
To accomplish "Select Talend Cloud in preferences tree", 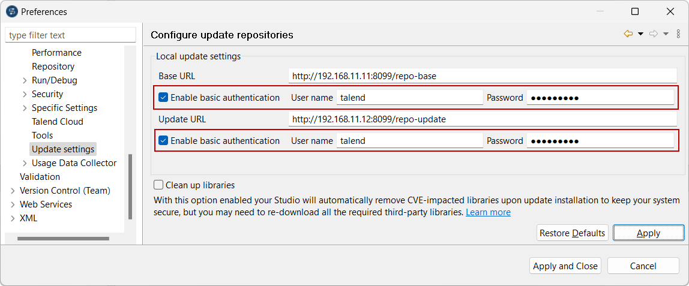I will click(x=58, y=122).
